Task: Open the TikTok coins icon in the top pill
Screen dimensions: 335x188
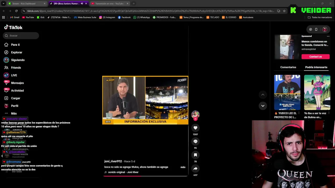Action: (310, 30)
